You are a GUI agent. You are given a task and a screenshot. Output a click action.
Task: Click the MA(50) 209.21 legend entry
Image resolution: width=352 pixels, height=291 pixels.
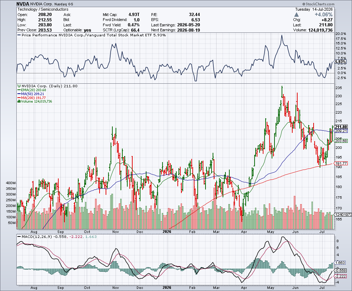[31, 94]
